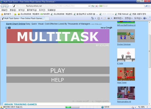Open the File (파일) menu
This screenshot has width=151, height=109.
4,10
